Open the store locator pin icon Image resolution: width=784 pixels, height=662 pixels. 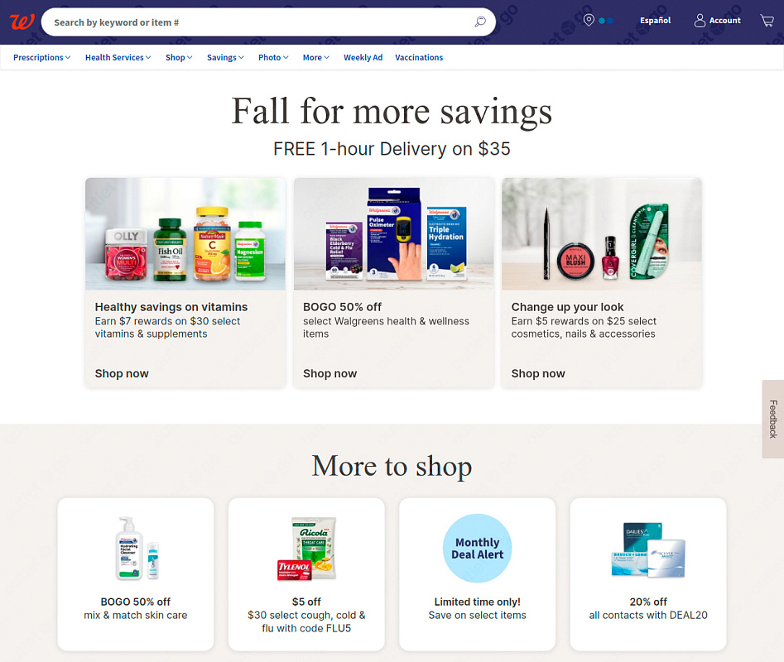589,20
